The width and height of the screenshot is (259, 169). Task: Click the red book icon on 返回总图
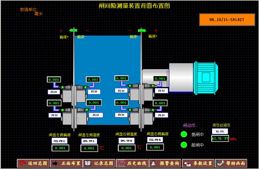(x=23, y=163)
